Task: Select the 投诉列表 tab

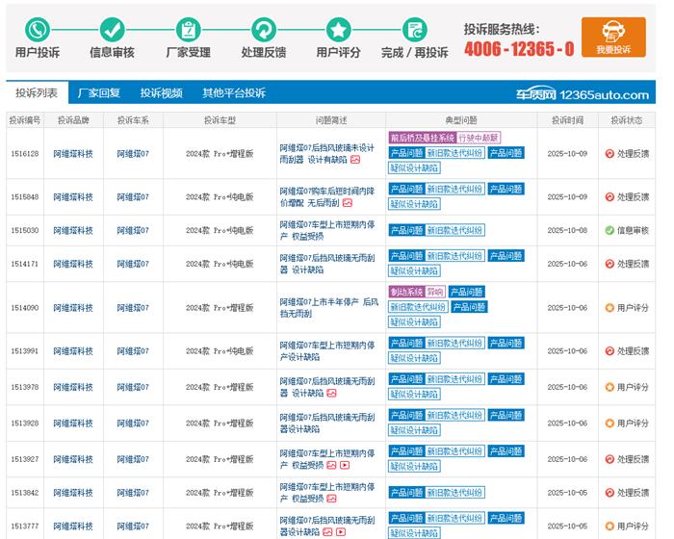Action: click(x=37, y=93)
